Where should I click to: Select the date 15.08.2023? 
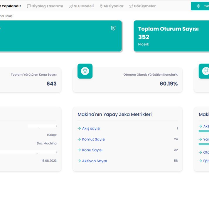pos(49,161)
